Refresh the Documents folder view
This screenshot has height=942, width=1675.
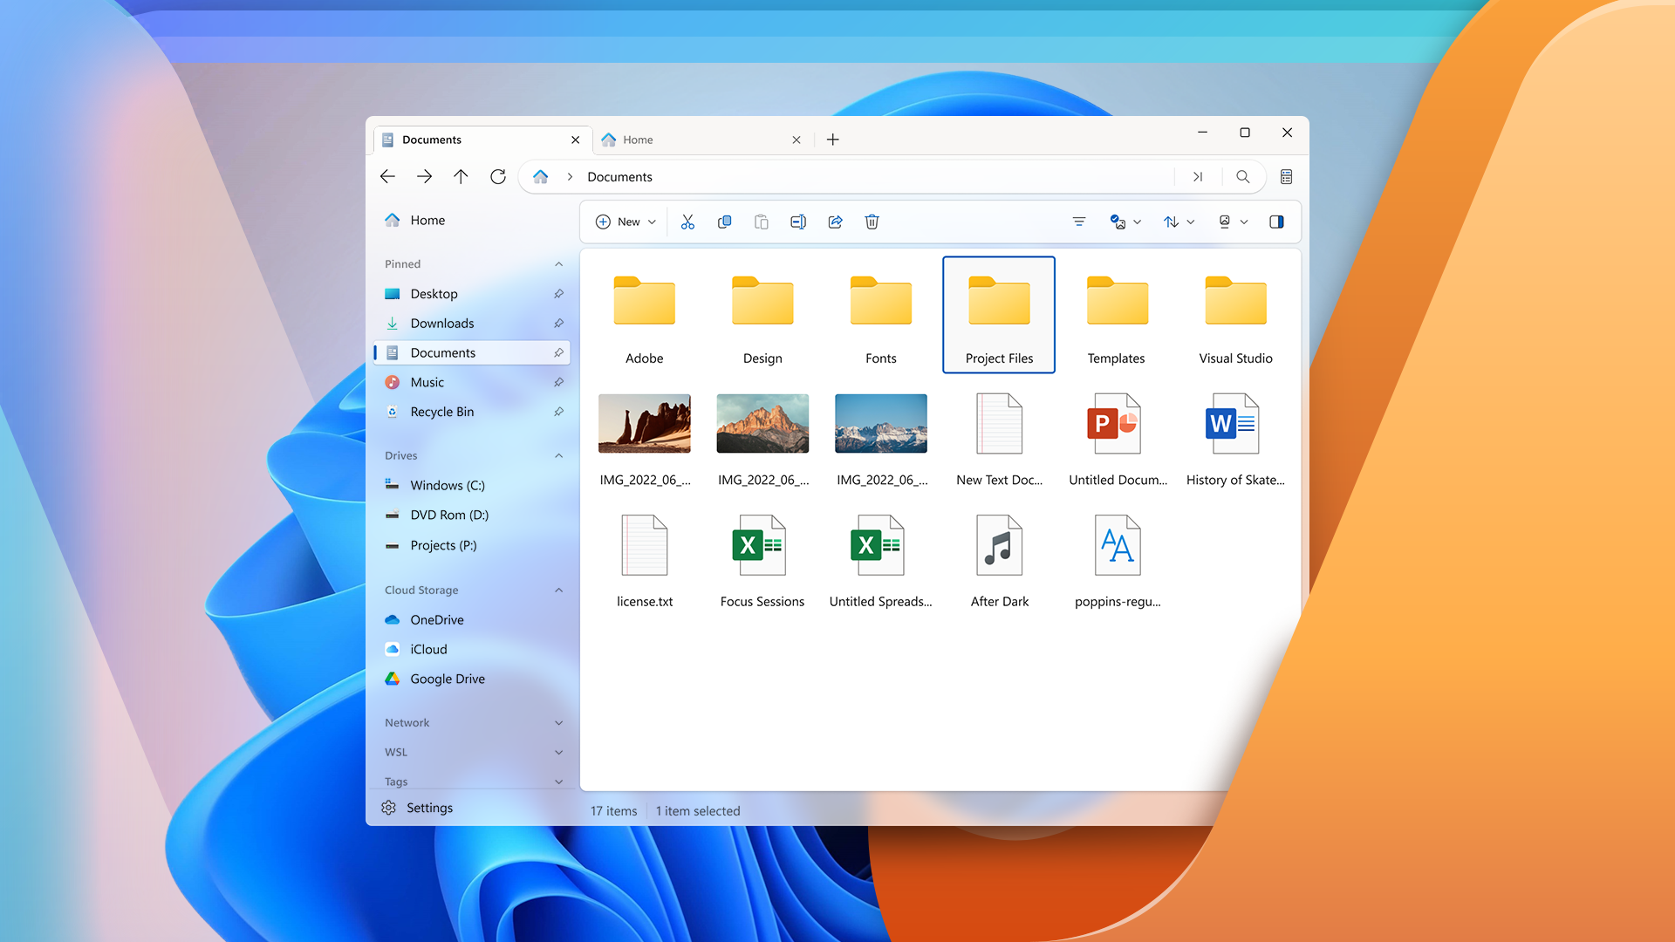[x=497, y=176]
